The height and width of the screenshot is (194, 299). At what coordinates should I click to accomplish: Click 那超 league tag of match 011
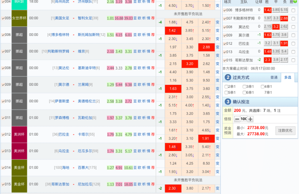pyautogui.click(x=19, y=118)
